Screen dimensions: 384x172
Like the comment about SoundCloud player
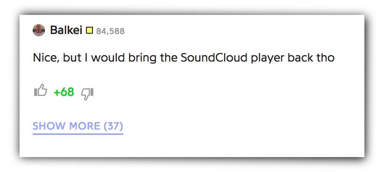(41, 90)
